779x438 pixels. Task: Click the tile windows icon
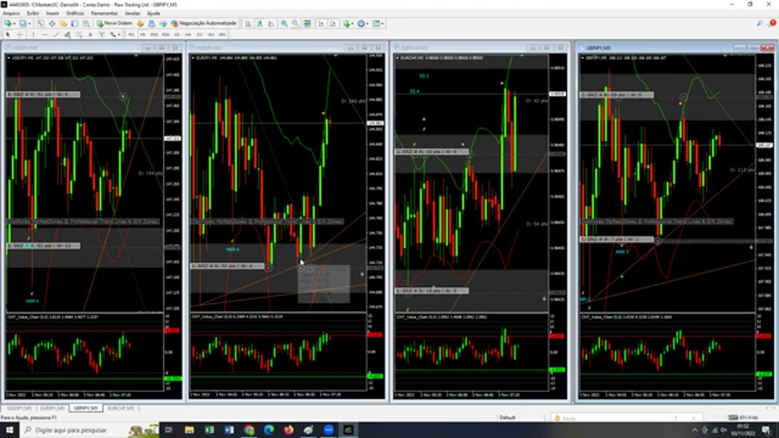[307, 23]
